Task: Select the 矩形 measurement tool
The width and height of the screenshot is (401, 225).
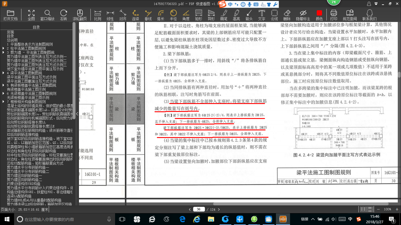Action: click(199, 14)
